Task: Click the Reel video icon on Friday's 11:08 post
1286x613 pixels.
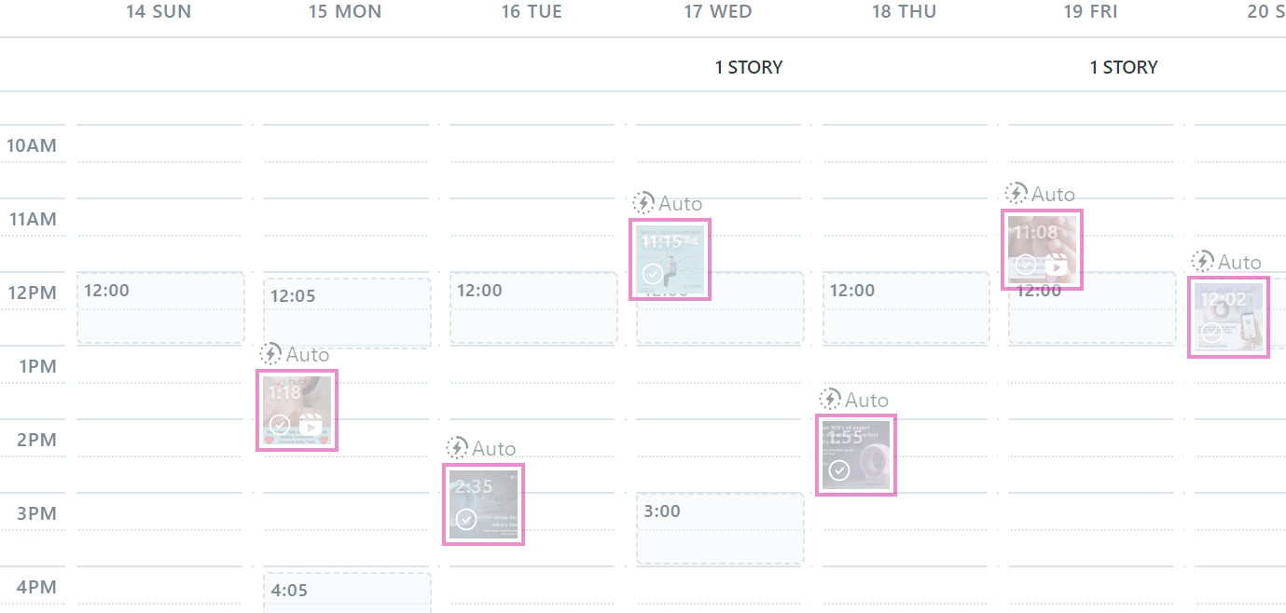Action: tap(1056, 266)
